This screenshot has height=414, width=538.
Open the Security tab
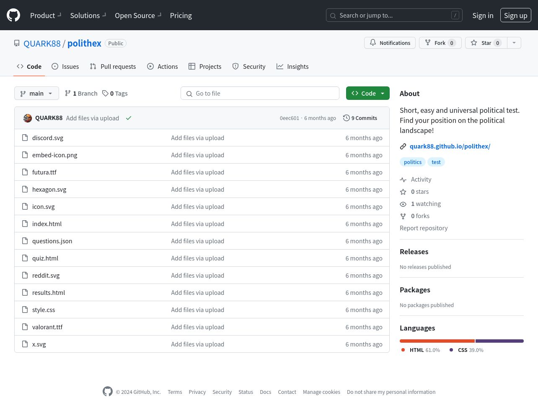249,66
